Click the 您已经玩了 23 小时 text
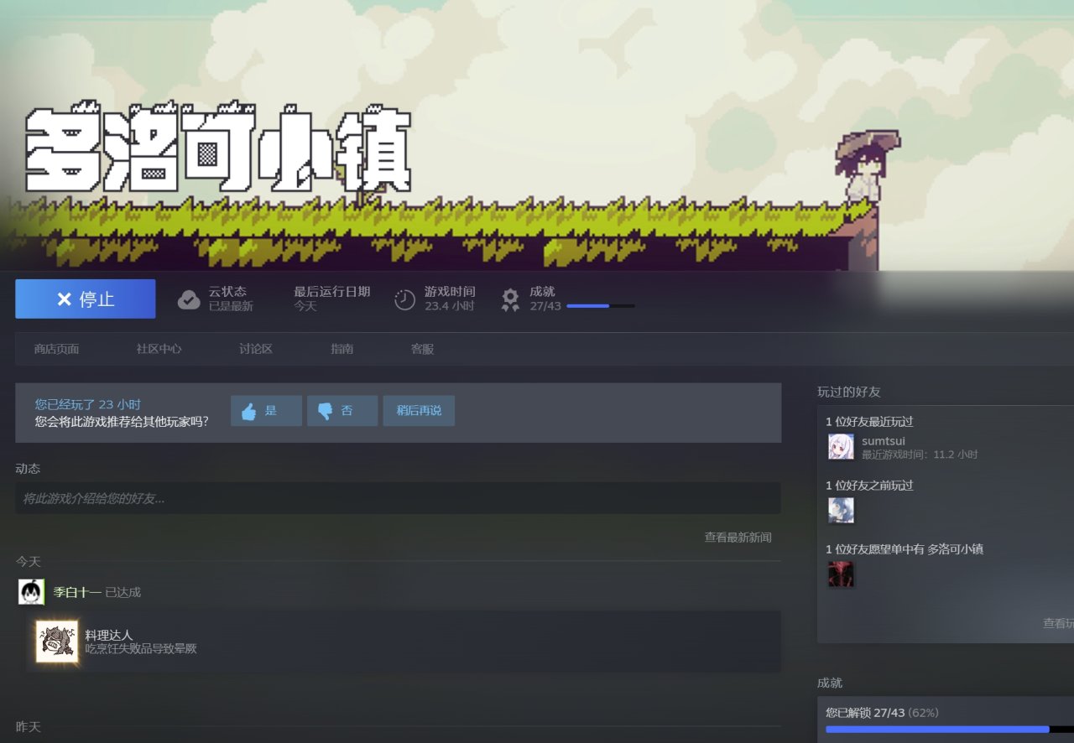This screenshot has width=1074, height=743. point(88,404)
